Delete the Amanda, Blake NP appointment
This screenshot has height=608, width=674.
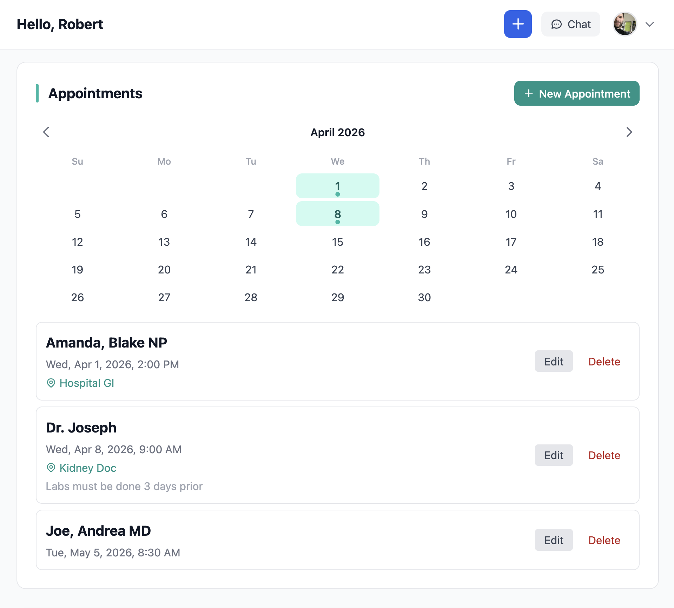(604, 361)
